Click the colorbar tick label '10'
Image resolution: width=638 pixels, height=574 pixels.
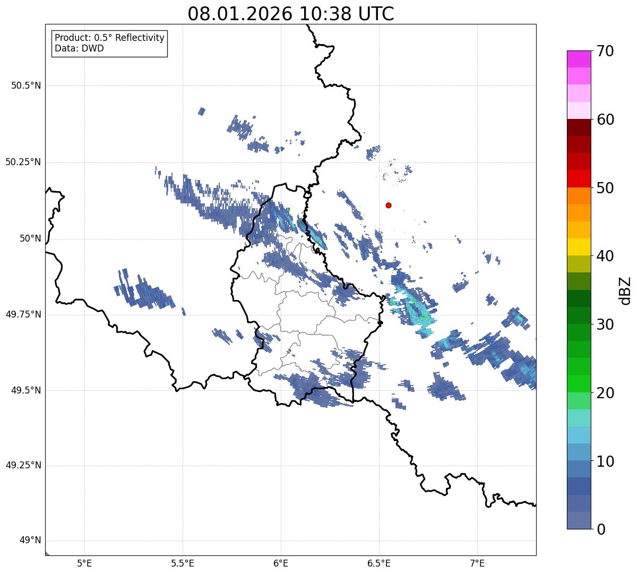click(x=605, y=461)
